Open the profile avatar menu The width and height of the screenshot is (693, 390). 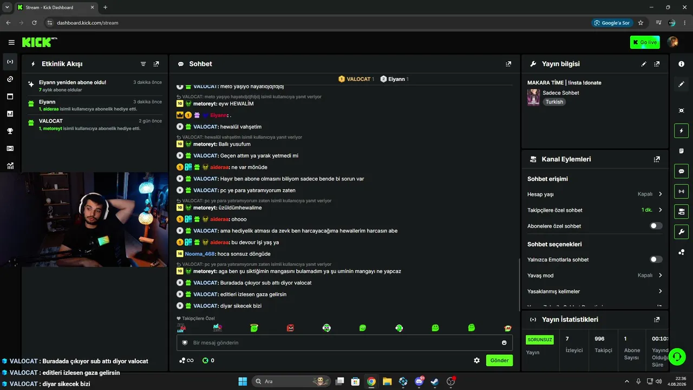[673, 42]
